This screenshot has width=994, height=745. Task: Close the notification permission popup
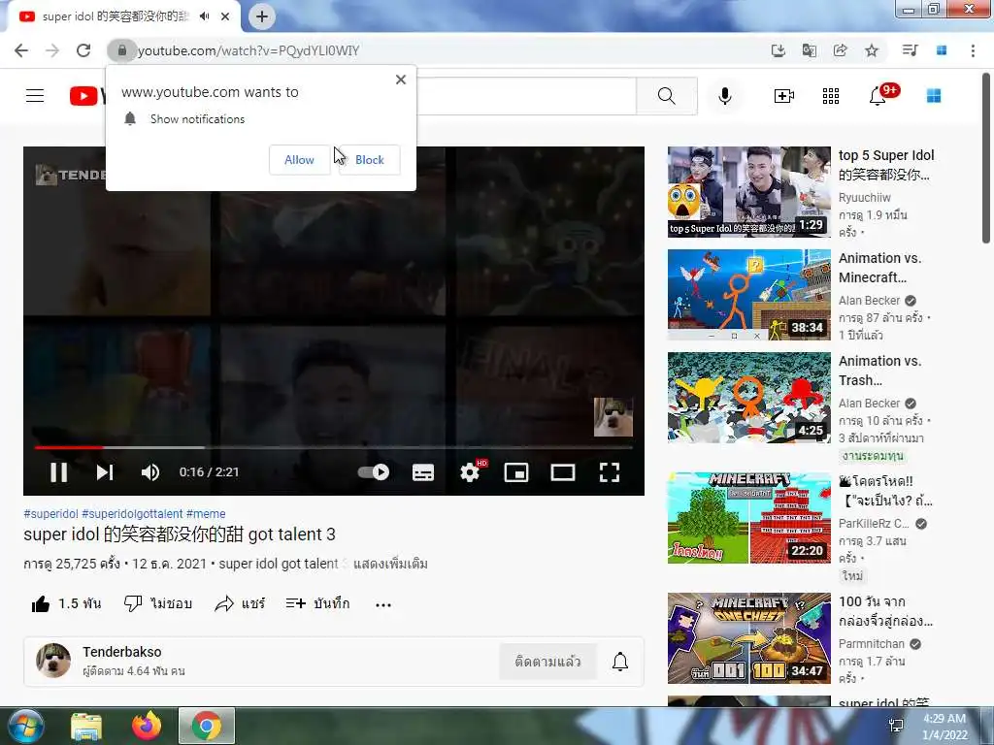pos(401,80)
